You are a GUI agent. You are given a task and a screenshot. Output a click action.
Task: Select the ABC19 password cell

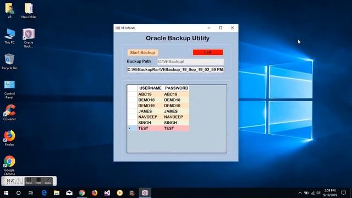176,94
